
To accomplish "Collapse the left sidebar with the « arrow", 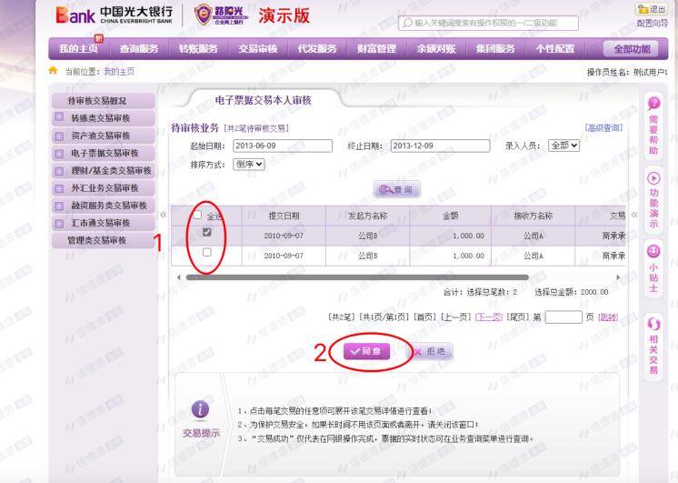I will pos(164,215).
